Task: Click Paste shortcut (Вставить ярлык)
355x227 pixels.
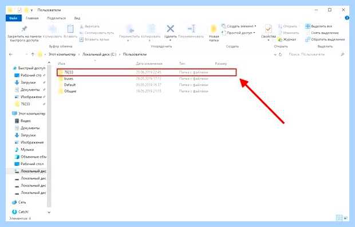Action: point(94,40)
